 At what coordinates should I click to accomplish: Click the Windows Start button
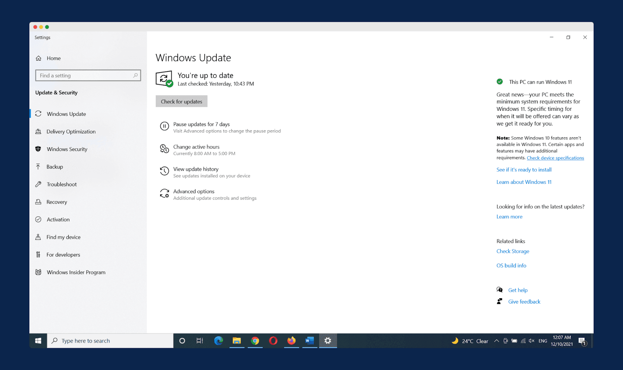pos(38,341)
